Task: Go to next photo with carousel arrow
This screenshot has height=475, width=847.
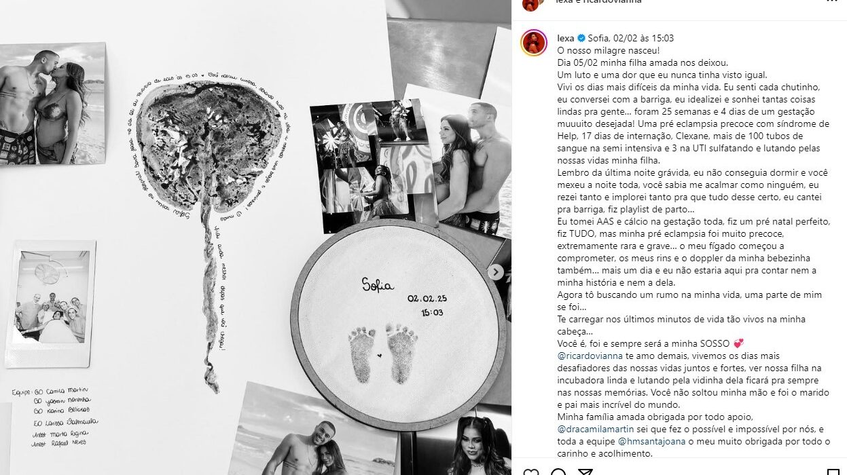Action: pyautogui.click(x=497, y=272)
